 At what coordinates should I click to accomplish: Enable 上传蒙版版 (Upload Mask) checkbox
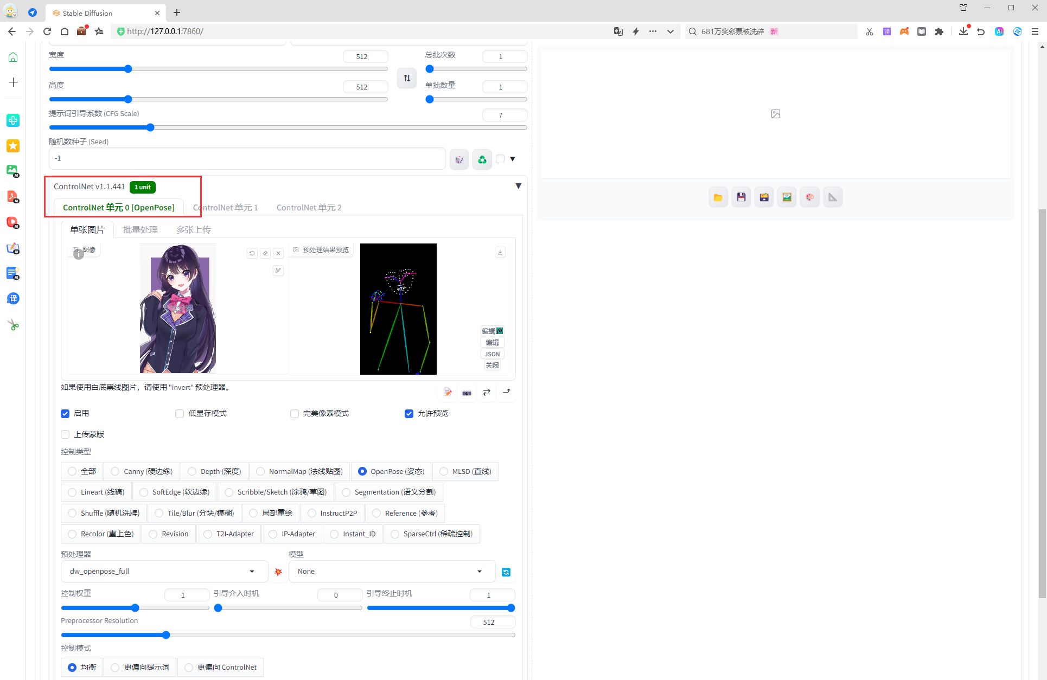click(x=65, y=433)
